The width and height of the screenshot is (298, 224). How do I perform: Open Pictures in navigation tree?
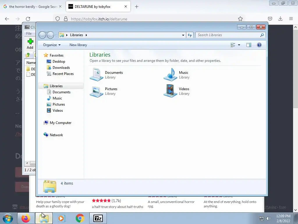coord(58,104)
